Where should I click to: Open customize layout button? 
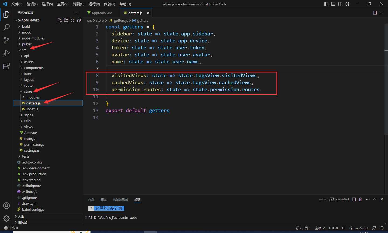347,4
